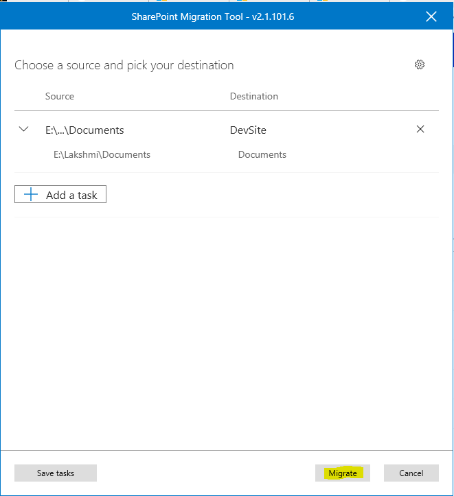
Task: Select the DevSite destination entry
Action: click(248, 130)
